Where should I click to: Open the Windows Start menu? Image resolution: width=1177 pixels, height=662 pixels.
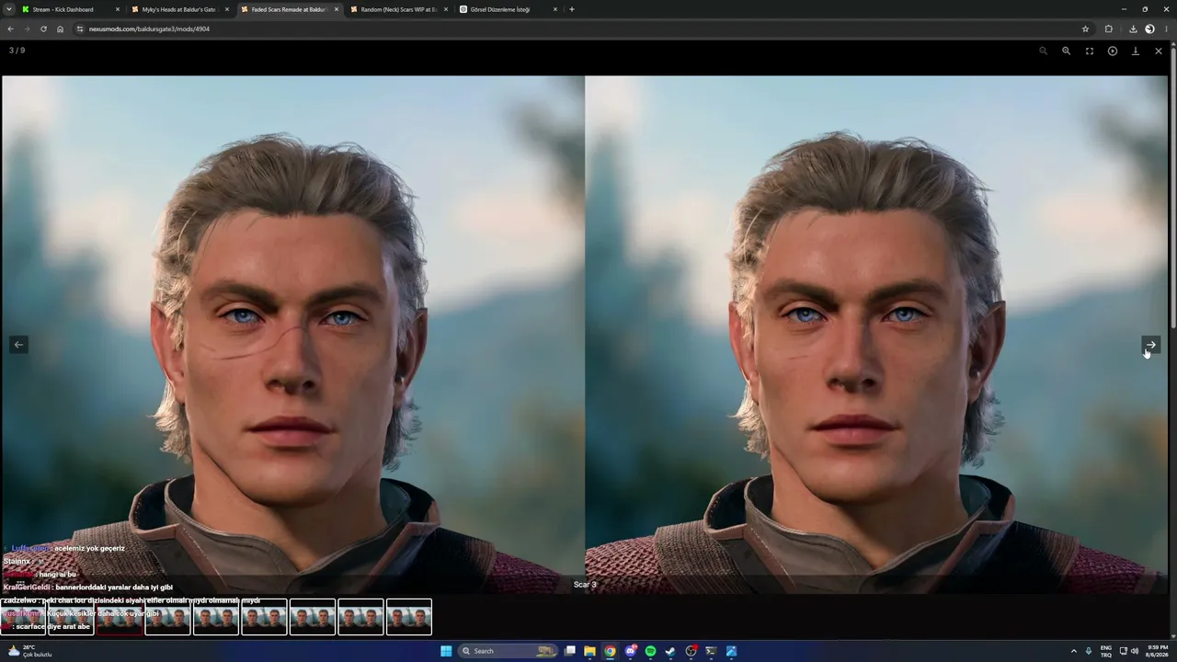tap(446, 651)
